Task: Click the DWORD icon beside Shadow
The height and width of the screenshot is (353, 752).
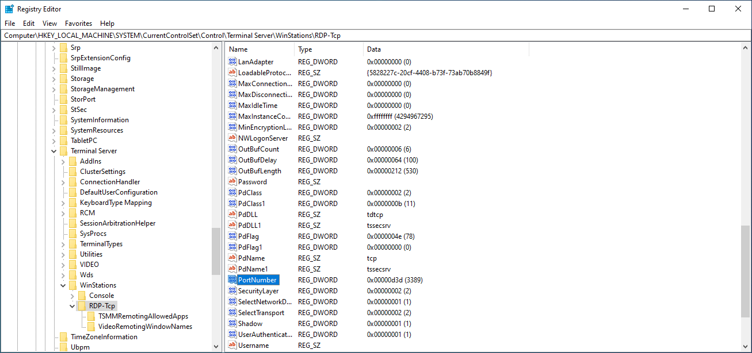Action: tap(232, 323)
